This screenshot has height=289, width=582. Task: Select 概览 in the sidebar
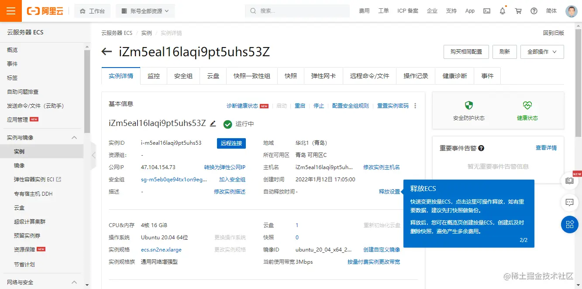pyautogui.click(x=12, y=50)
